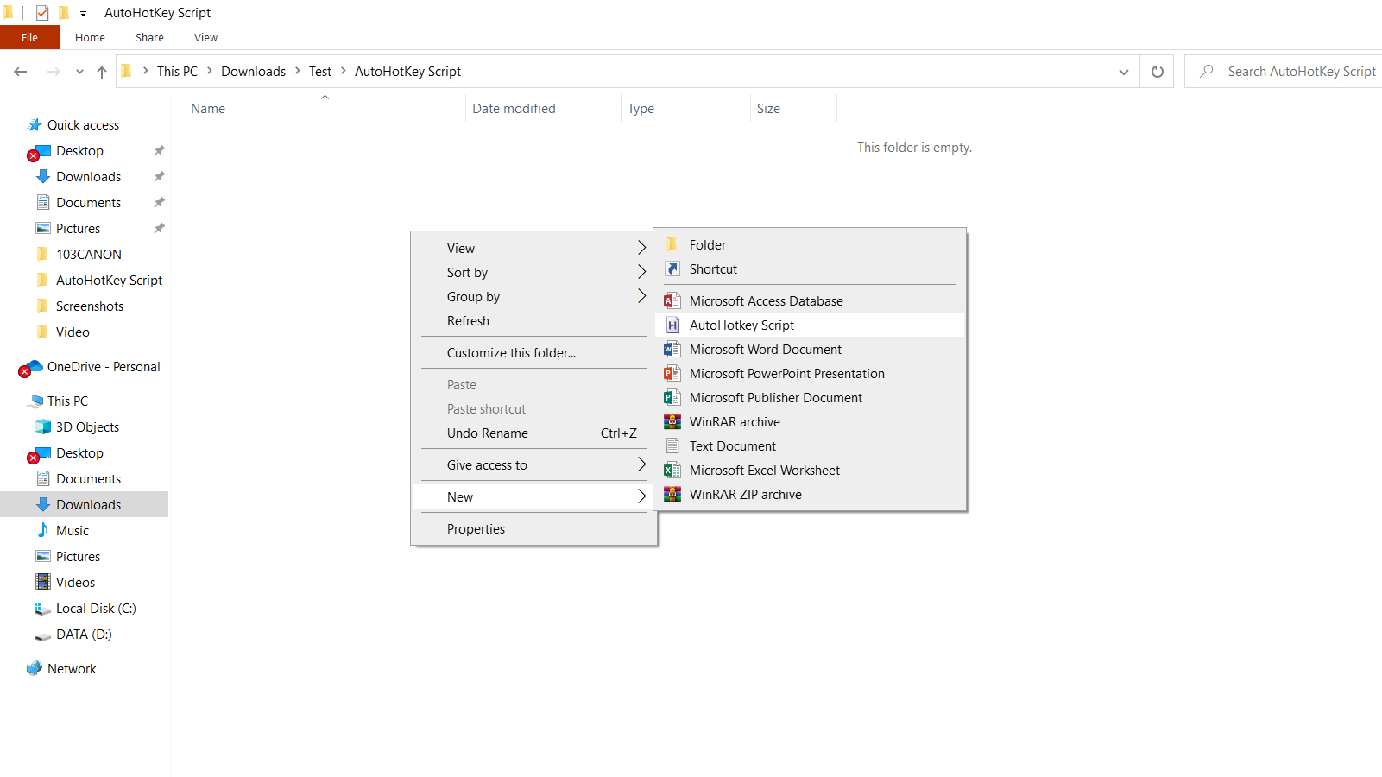
Task: Open the Quick Access Toolbar customize dropdown
Action: [83, 14]
